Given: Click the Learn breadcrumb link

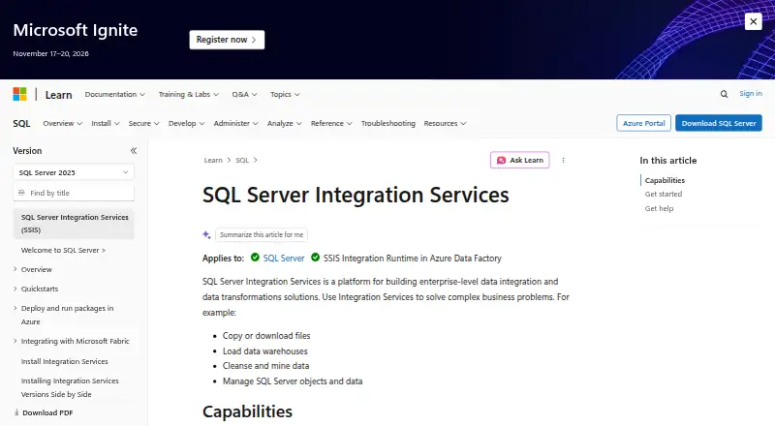Looking at the screenshot, I should coord(213,160).
